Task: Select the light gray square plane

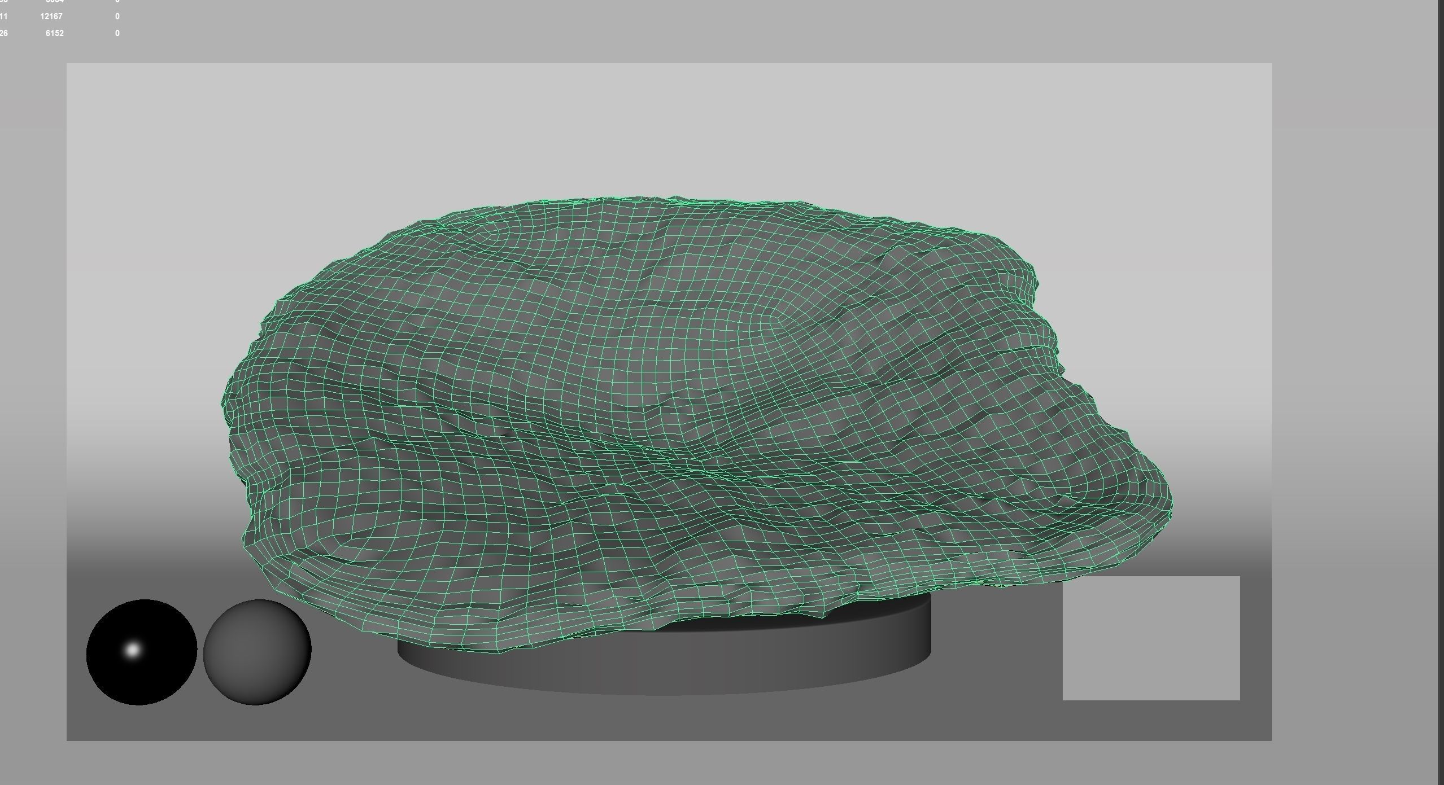Action: (x=1151, y=638)
